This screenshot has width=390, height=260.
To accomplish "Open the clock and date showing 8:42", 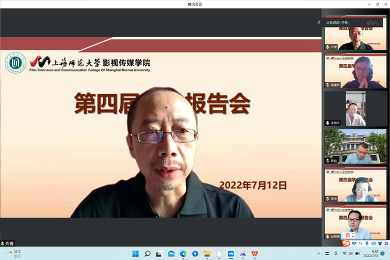I will (x=374, y=253).
